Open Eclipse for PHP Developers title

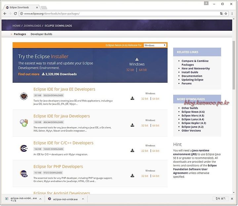(x=58, y=167)
